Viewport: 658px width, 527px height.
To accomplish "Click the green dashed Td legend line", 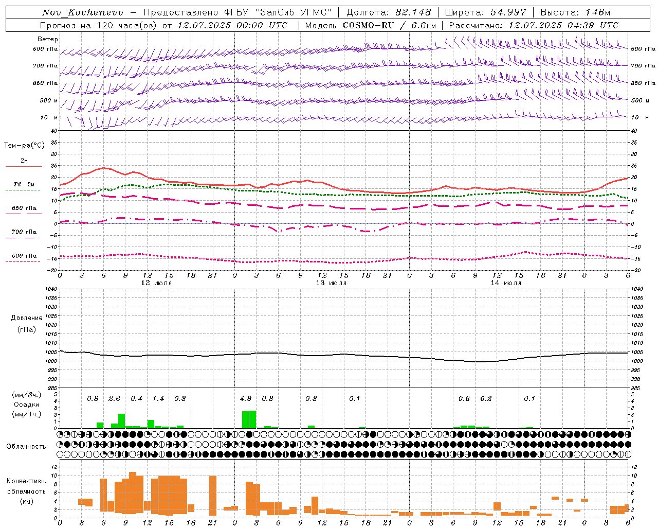I will pos(23,190).
